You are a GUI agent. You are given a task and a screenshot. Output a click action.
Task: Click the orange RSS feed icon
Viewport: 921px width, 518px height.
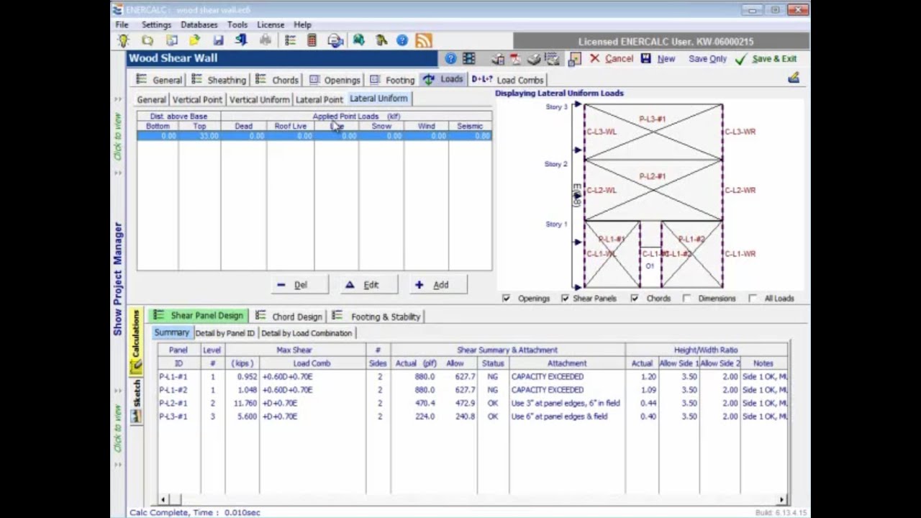pos(424,41)
